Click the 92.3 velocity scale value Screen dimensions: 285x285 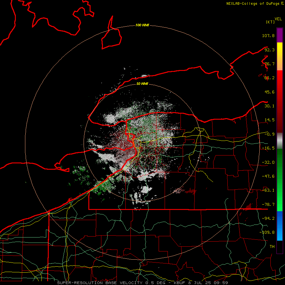[269, 50]
